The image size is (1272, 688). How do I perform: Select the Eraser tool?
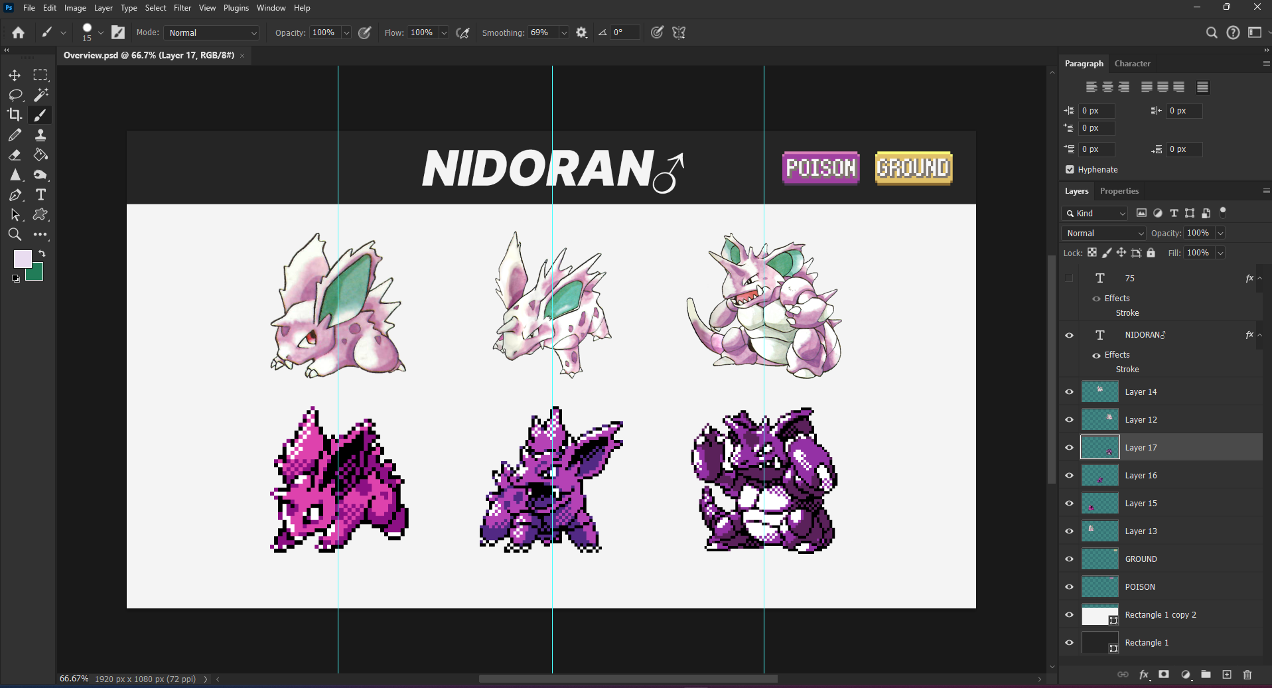pos(15,155)
